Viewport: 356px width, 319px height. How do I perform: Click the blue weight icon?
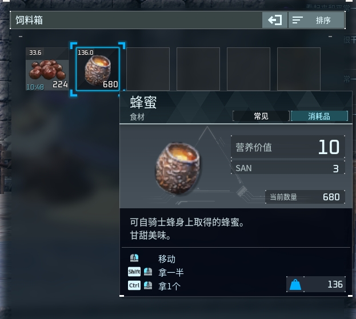[x=295, y=285]
